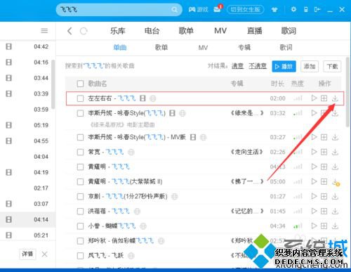Image resolution: width=351 pixels, height=272 pixels.
Task: Tick the checkbox for 左左右右 - 飞飞飞
Action: (x=80, y=98)
